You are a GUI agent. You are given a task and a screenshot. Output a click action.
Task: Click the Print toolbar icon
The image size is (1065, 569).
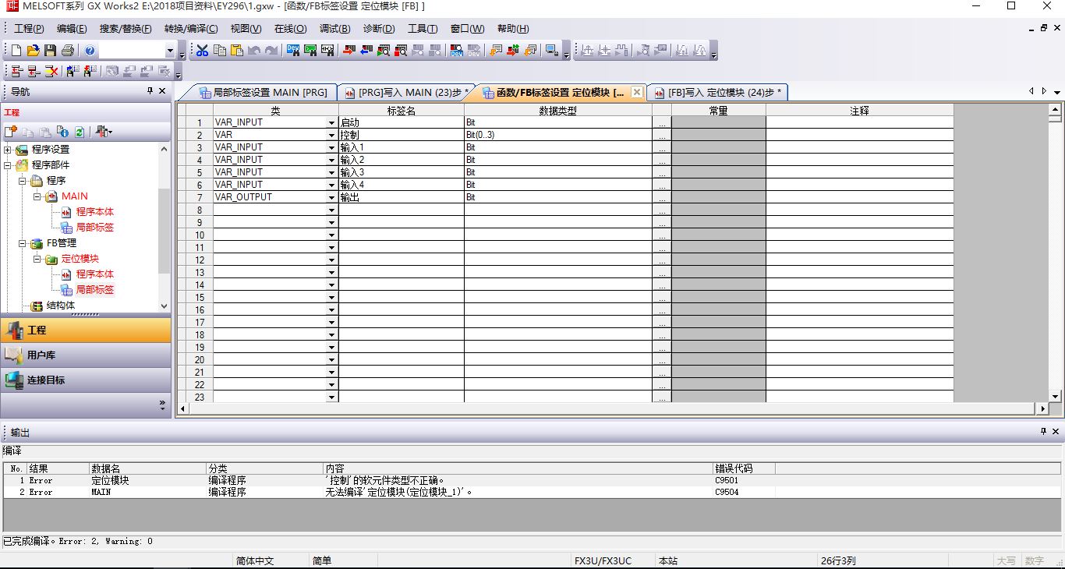pyautogui.click(x=67, y=51)
